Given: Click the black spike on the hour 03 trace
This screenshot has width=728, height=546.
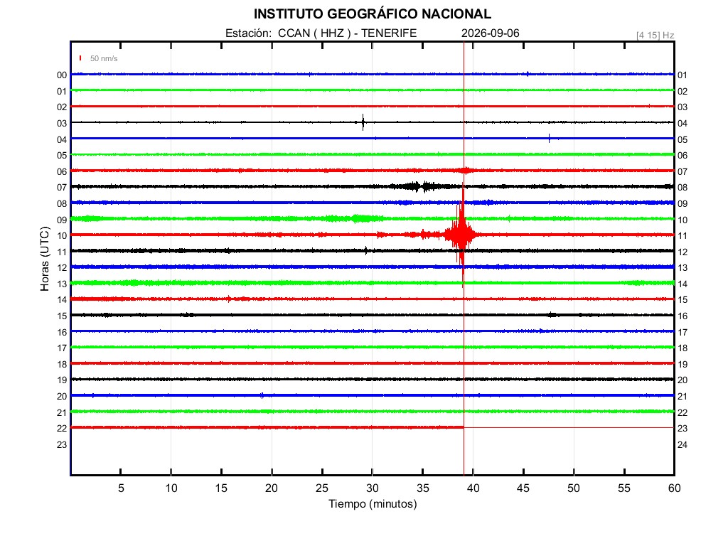Looking at the screenshot, I should tap(363, 122).
